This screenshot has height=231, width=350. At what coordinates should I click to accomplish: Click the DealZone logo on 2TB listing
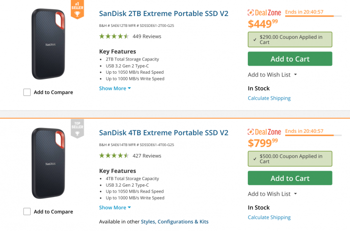[264, 13]
